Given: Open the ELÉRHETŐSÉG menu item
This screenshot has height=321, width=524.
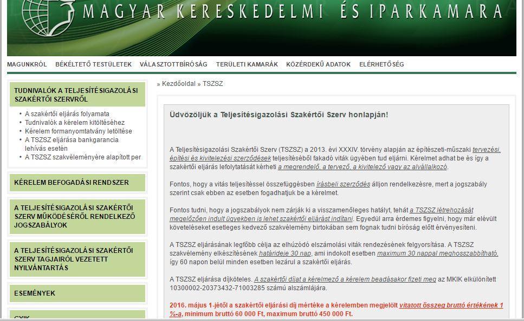Looking at the screenshot, I should pyautogui.click(x=381, y=64).
